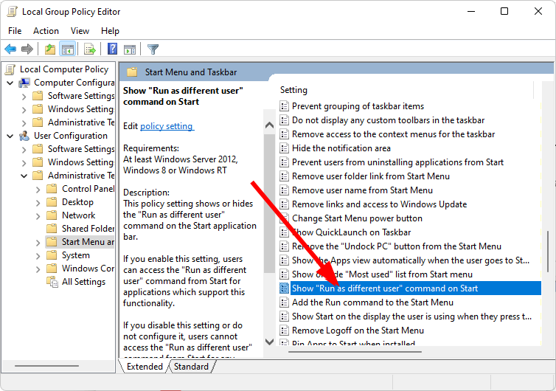Image resolution: width=556 pixels, height=391 pixels.
Task: Click the Forward arrow toolbar icon
Action: click(27, 49)
